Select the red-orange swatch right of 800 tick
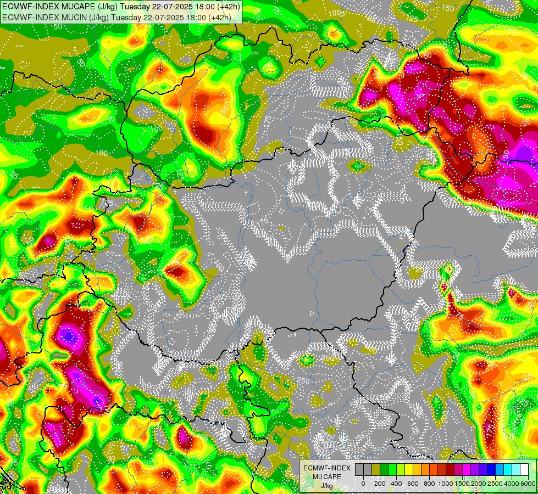 tap(434, 470)
